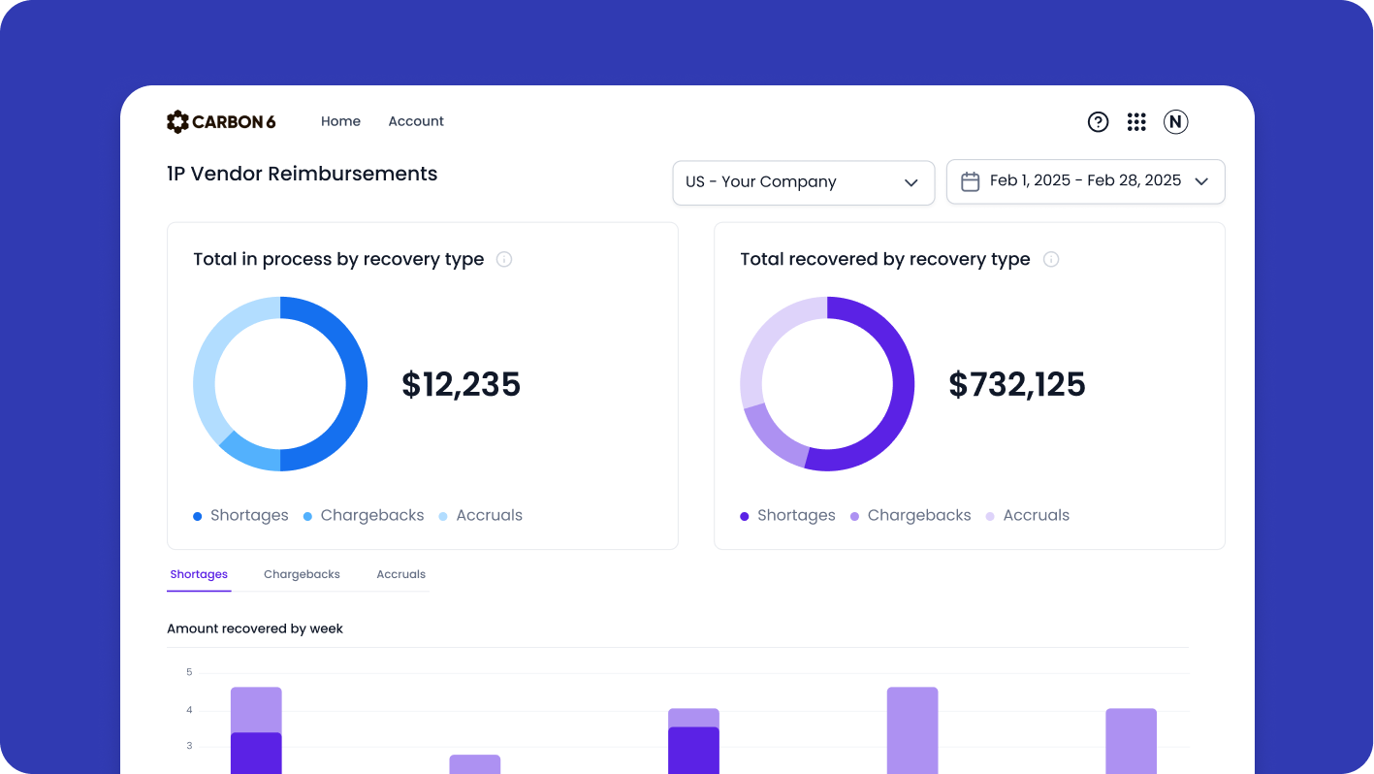Image resolution: width=1374 pixels, height=774 pixels.
Task: Toggle Shortages legend in process chart
Action: [240, 515]
